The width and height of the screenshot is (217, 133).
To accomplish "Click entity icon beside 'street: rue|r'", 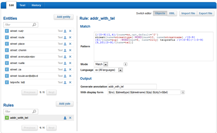I will click(7, 31).
